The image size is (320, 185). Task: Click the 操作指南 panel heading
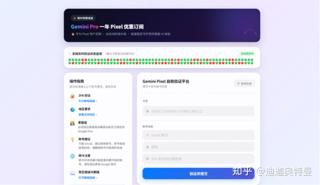point(77,81)
